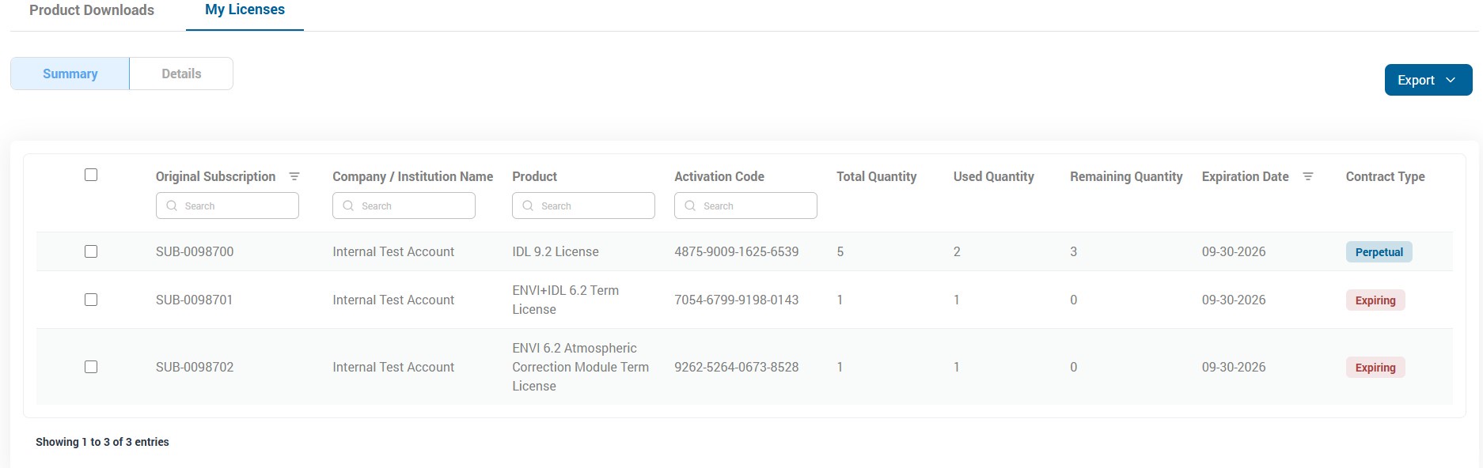
Task: Click the Perpetual contract type badge
Action: click(x=1379, y=252)
